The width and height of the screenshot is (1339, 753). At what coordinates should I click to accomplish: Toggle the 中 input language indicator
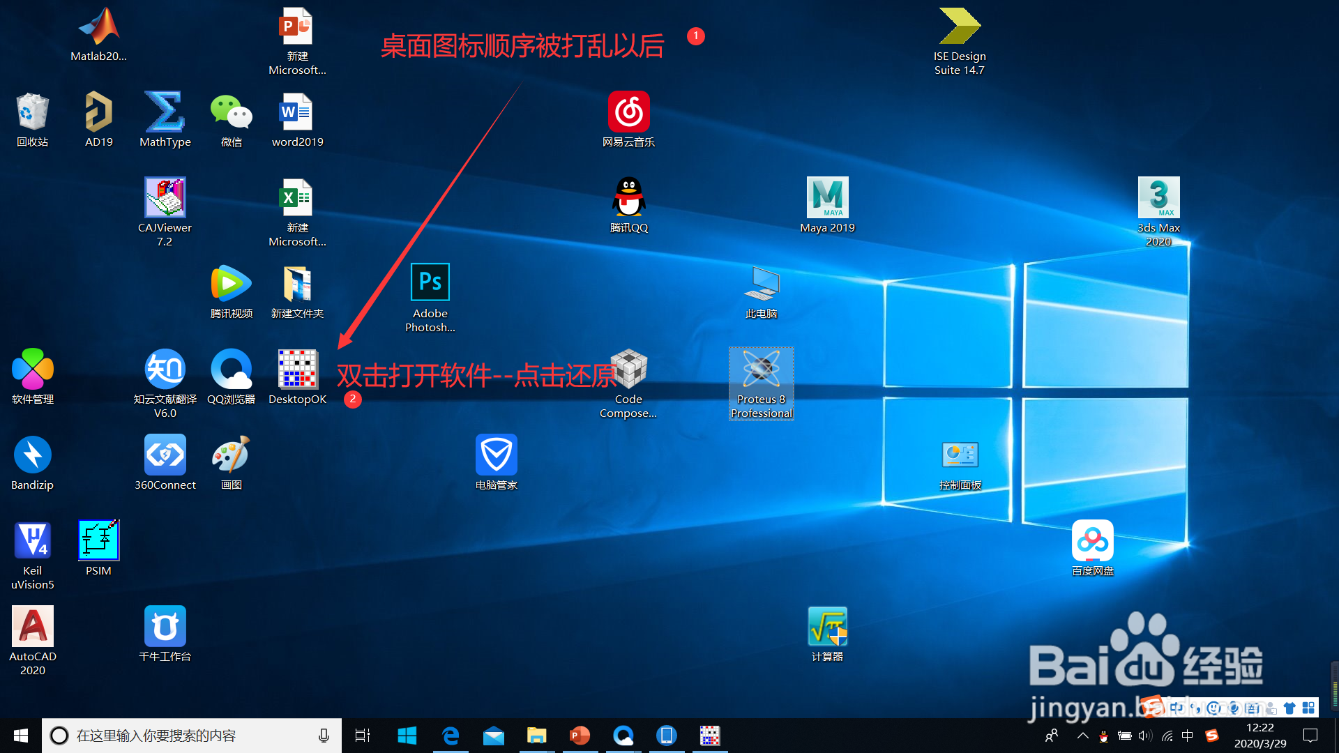pos(1188,736)
